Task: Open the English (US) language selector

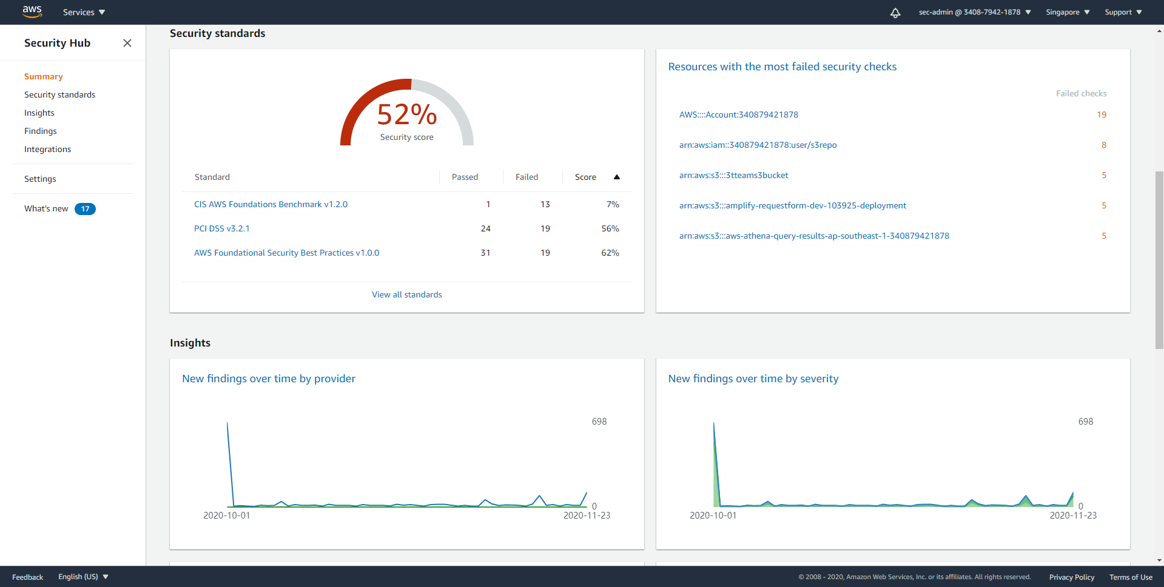Action: 83,577
